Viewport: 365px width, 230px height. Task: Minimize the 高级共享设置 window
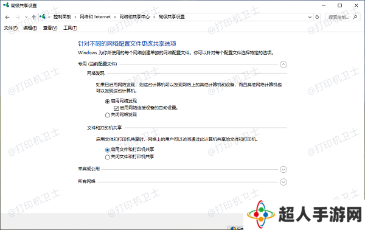pyautogui.click(x=324, y=5)
